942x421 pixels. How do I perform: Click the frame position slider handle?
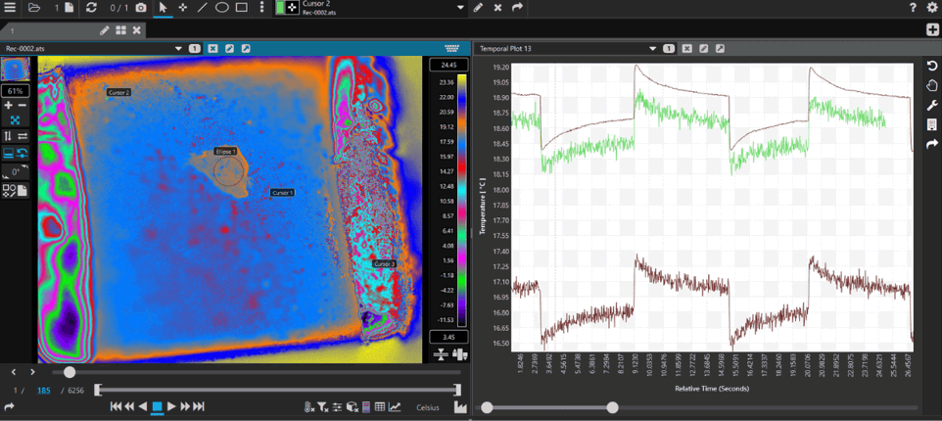coord(70,372)
